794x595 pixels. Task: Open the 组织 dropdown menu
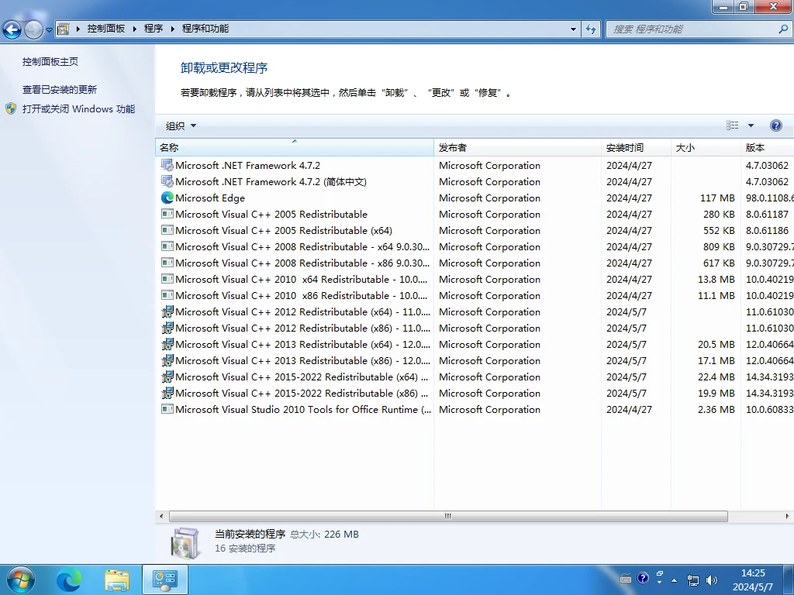pyautogui.click(x=181, y=126)
